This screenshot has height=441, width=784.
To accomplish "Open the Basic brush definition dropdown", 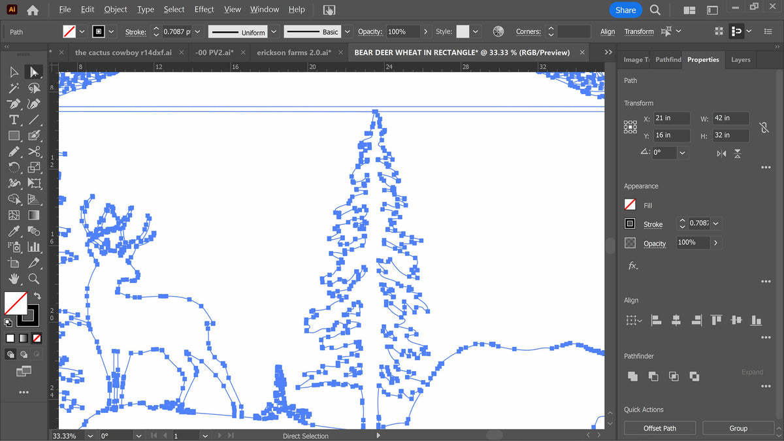I will 346,31.
